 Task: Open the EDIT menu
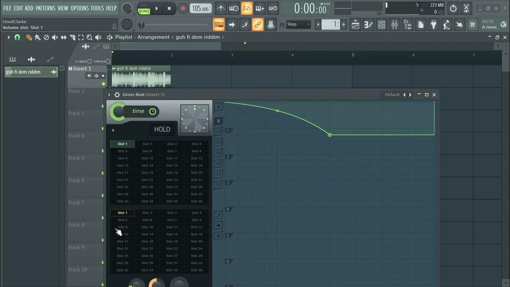tap(18, 8)
